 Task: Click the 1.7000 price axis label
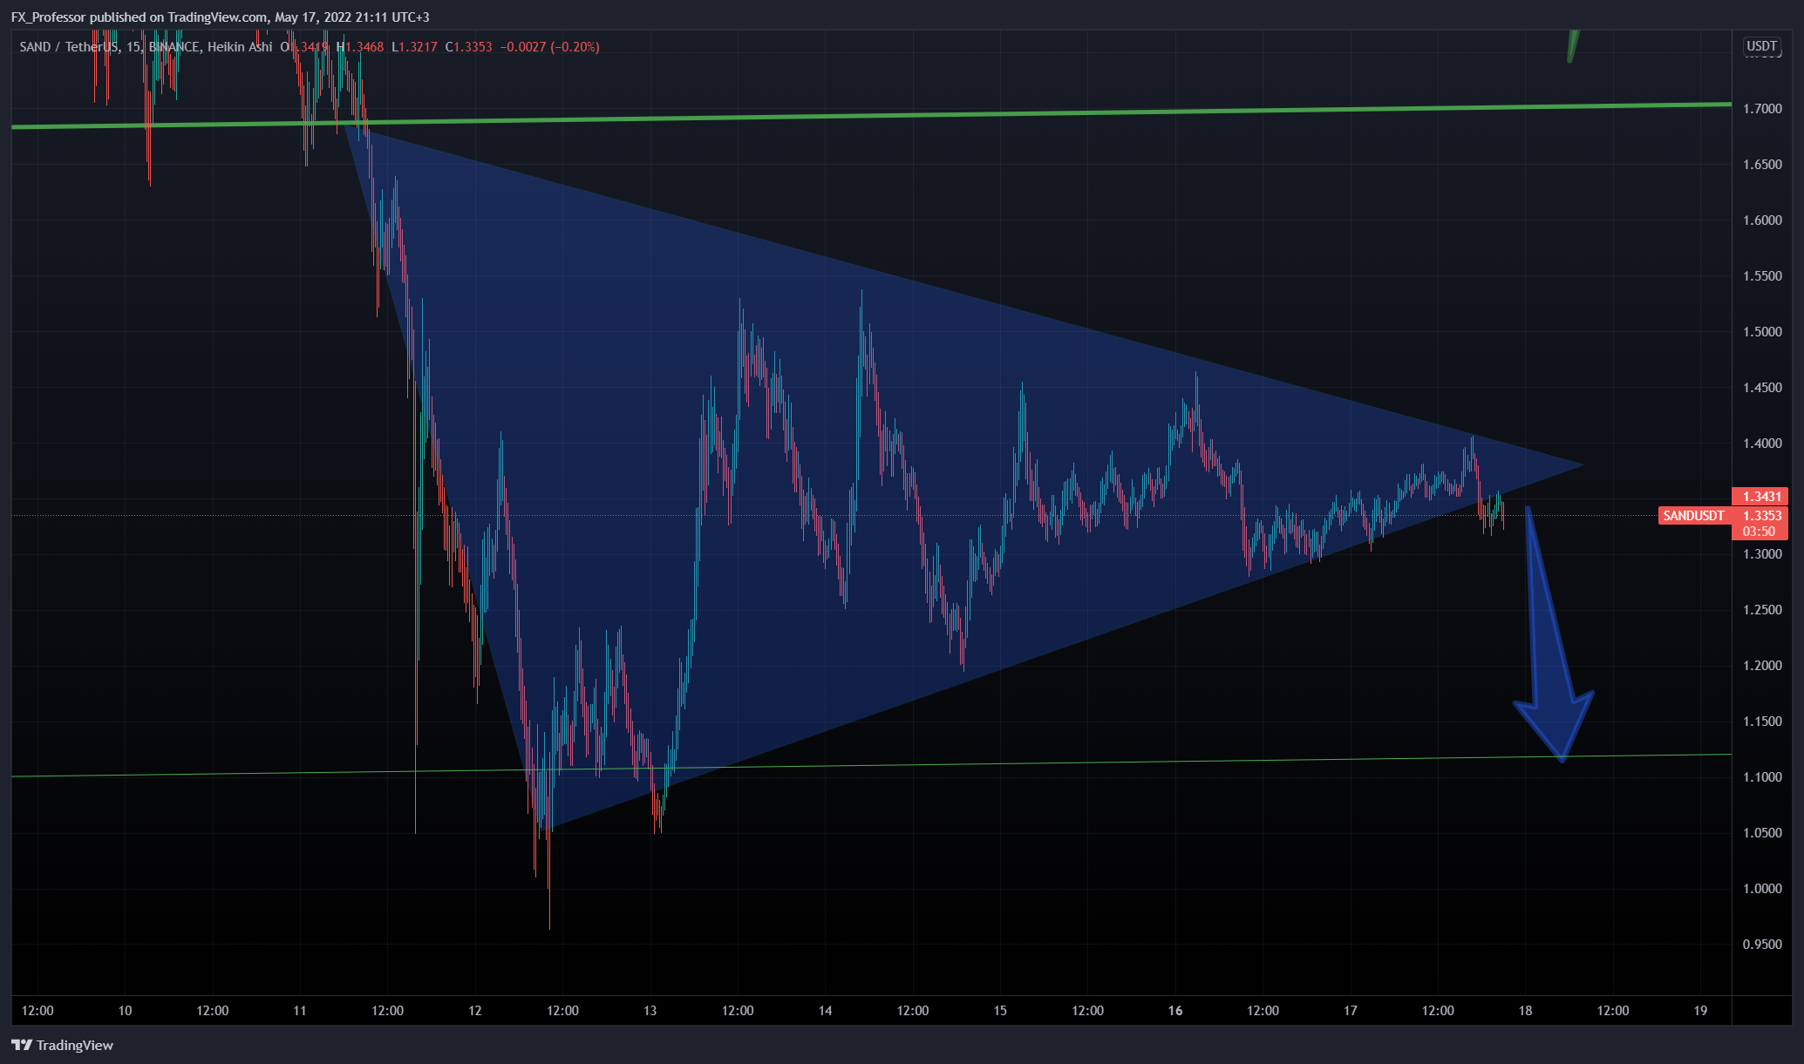[1762, 109]
